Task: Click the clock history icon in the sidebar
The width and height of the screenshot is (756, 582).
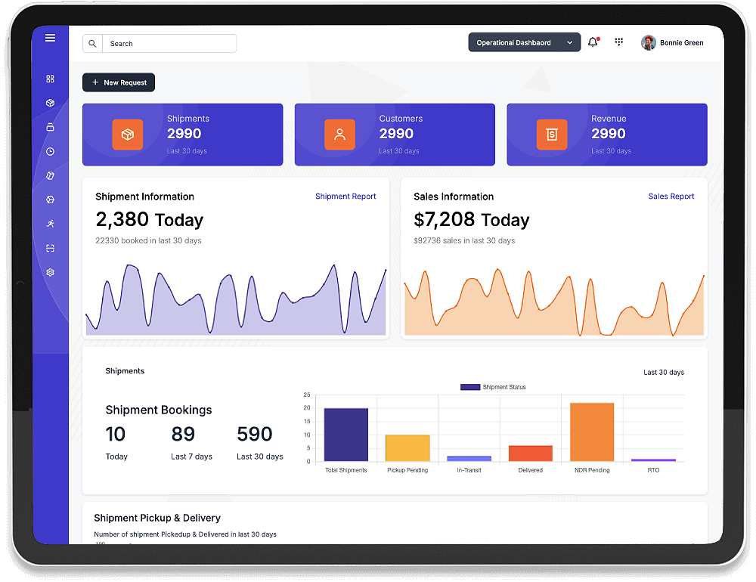Action: [x=50, y=151]
